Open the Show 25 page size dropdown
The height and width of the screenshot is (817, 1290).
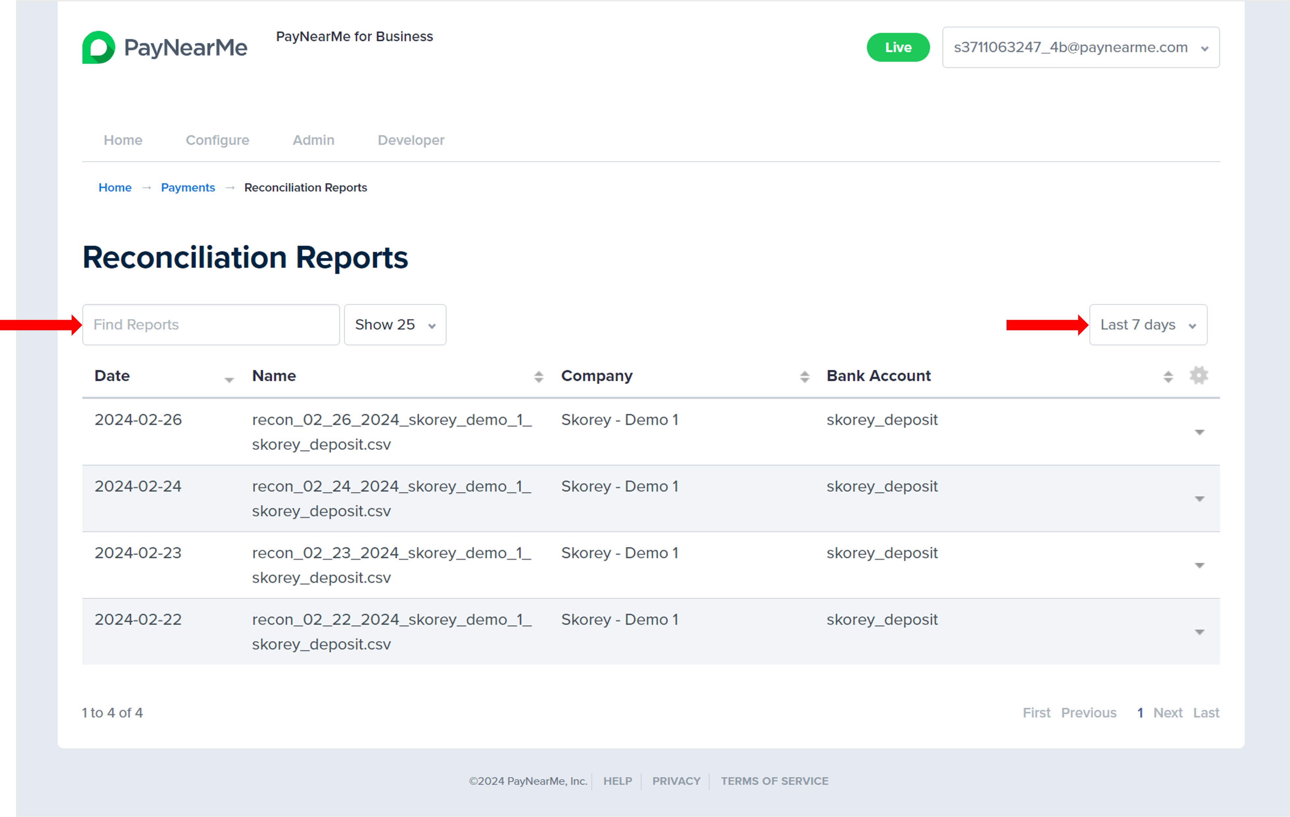(395, 325)
